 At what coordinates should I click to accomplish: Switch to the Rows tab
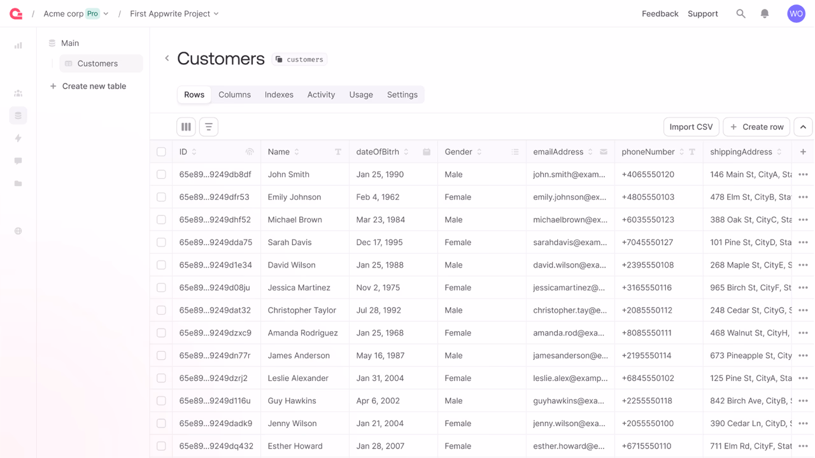pos(194,95)
